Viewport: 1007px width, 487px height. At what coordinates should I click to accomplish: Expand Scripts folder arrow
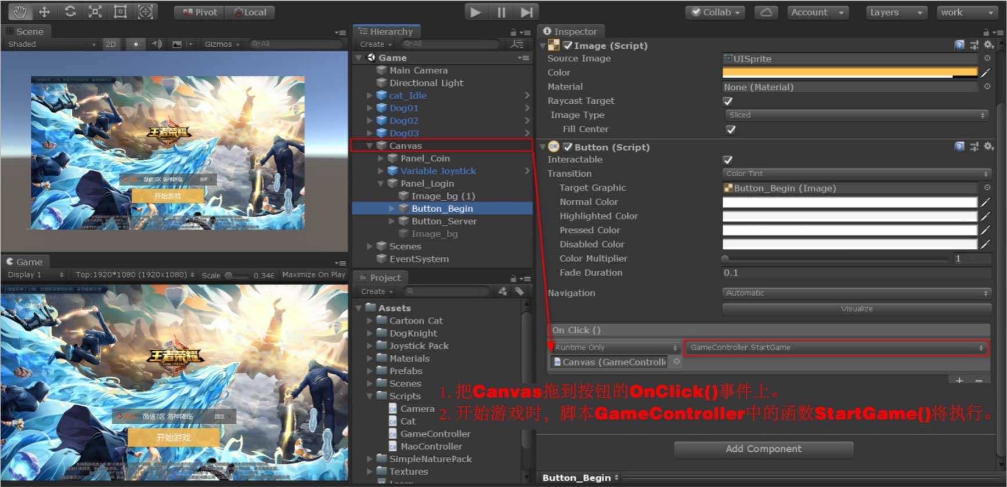370,396
